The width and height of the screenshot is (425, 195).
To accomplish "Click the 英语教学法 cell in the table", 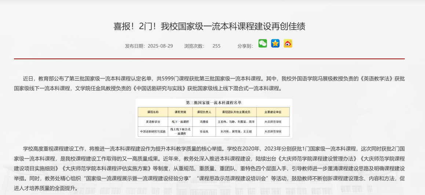I will [x=153, y=122].
